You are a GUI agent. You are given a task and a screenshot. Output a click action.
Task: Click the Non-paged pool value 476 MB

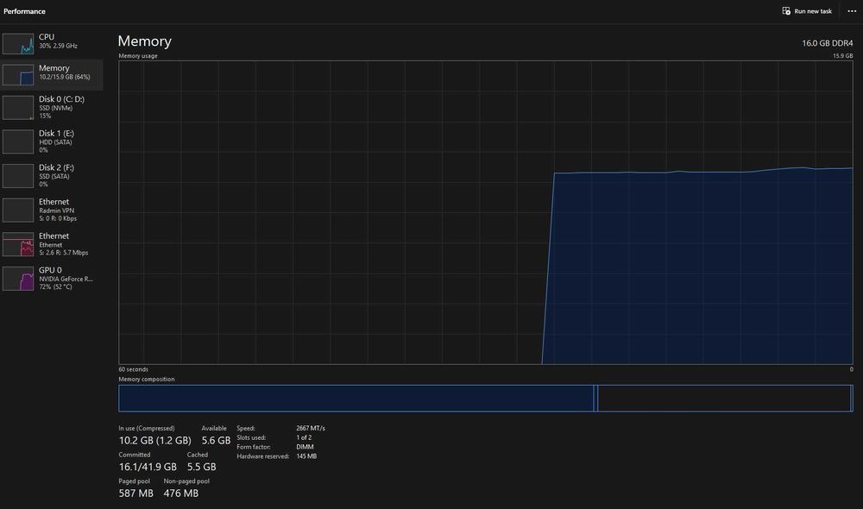180,493
